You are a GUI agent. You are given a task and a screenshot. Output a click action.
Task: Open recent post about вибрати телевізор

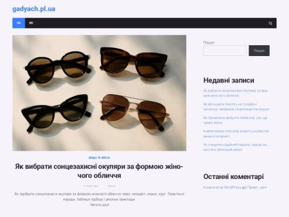235,120
